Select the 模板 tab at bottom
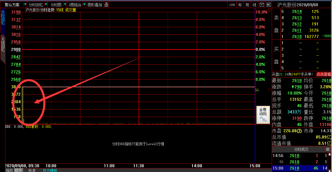Image resolution: width=332 pixels, height=172 pixels. click(19, 170)
